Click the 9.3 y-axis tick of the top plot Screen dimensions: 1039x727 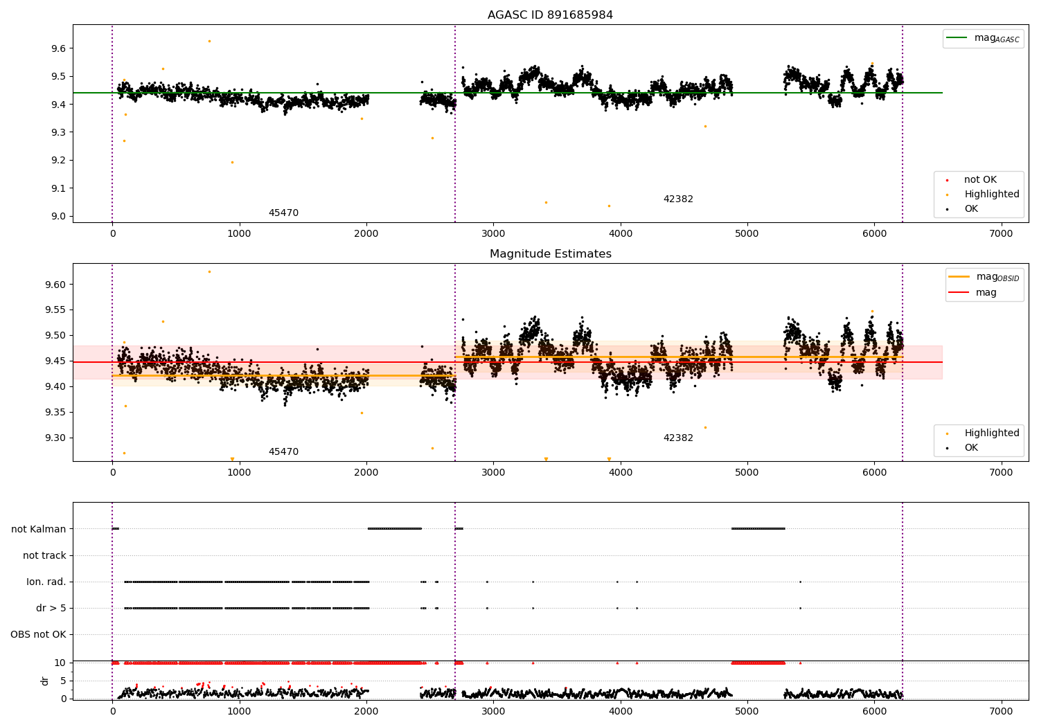[x=58, y=132]
